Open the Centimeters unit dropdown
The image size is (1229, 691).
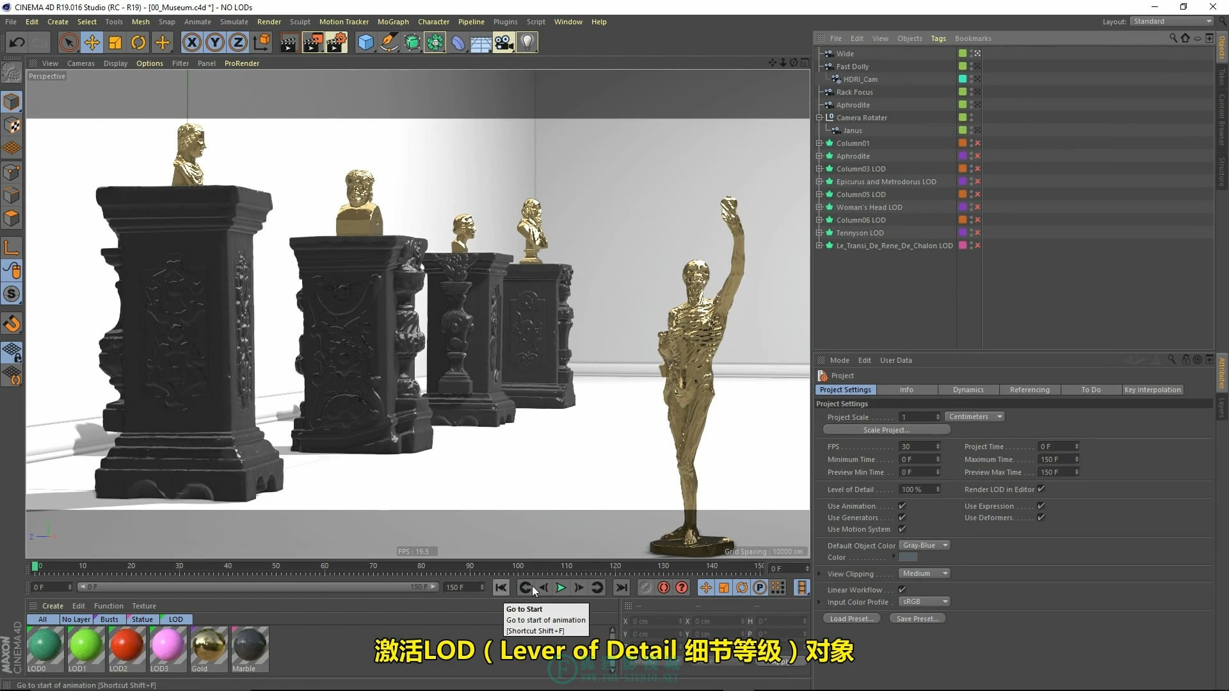pos(974,417)
